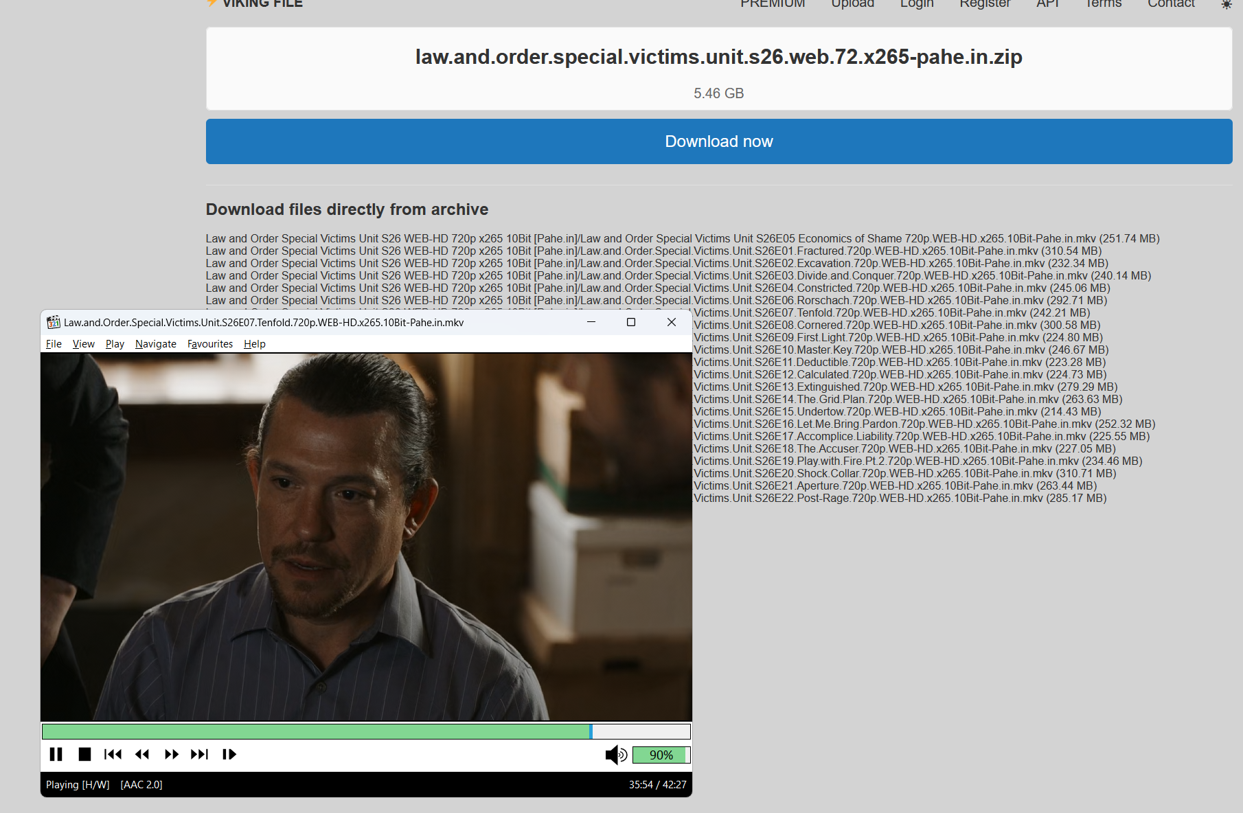Image resolution: width=1243 pixels, height=813 pixels.
Task: Skip to the next file in the player
Action: click(x=200, y=755)
